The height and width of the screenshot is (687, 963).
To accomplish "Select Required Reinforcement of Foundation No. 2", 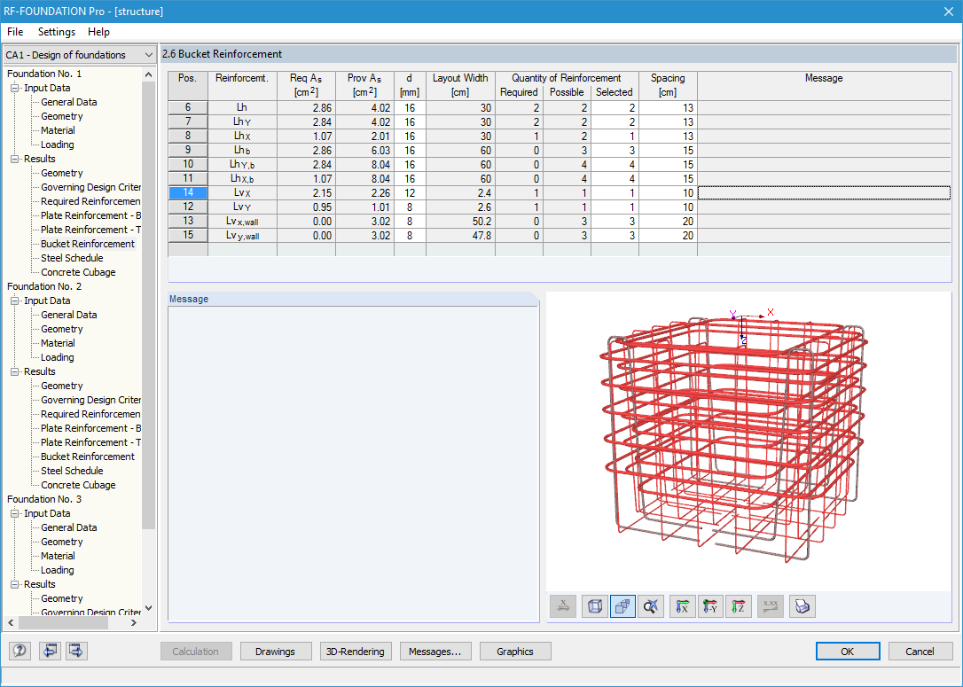I will [90, 414].
